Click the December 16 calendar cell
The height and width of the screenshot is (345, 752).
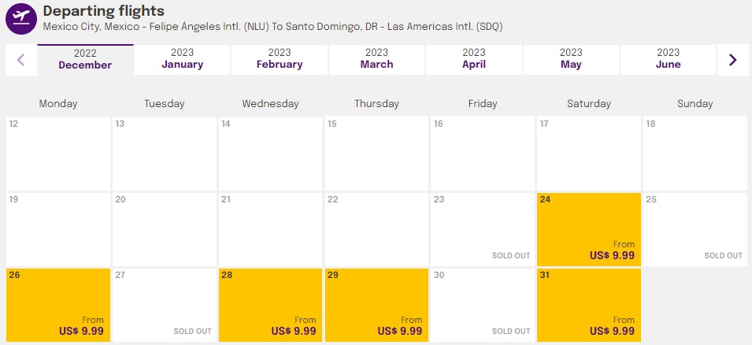pyautogui.click(x=483, y=154)
